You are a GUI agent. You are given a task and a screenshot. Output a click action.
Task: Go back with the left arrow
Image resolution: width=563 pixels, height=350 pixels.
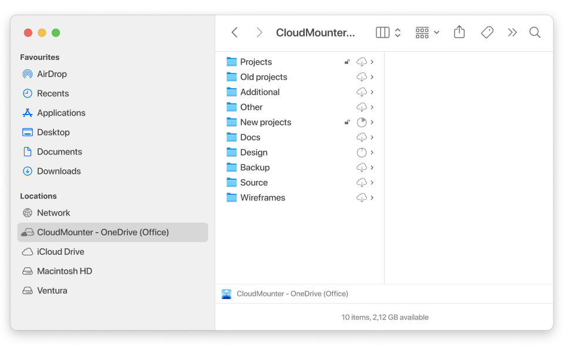pyautogui.click(x=234, y=32)
